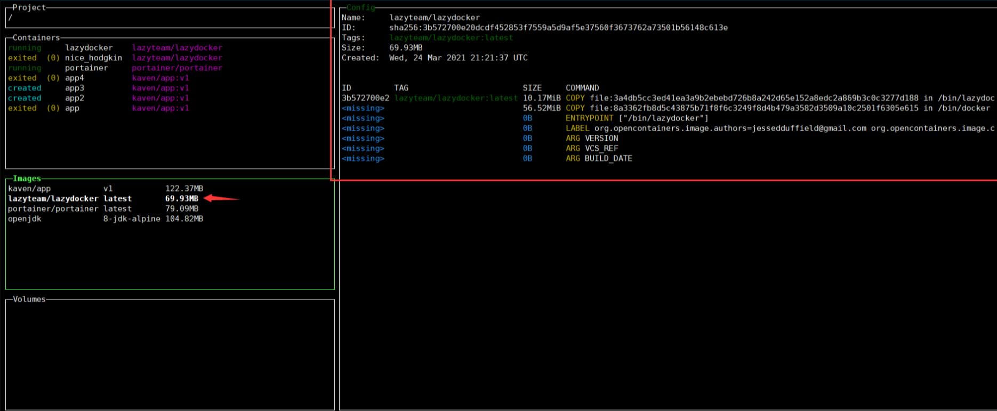The width and height of the screenshot is (997, 411).
Task: Click the LABEL org.opencontainers command line
Action: (x=780, y=128)
